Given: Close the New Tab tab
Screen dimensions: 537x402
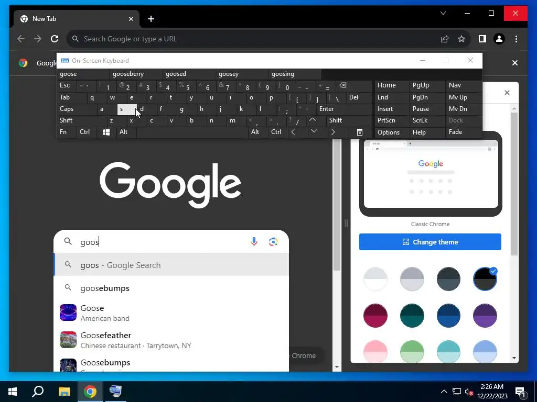Looking at the screenshot, I should click(x=131, y=19).
